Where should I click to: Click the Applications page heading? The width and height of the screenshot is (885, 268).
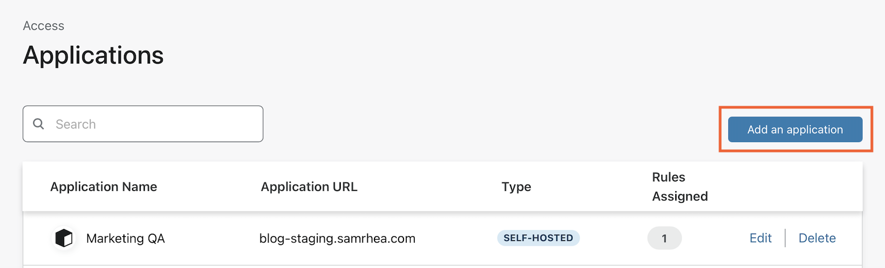tap(93, 55)
